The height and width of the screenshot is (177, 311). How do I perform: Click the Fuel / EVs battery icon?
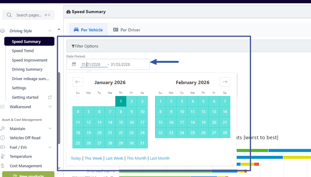coord(2,147)
